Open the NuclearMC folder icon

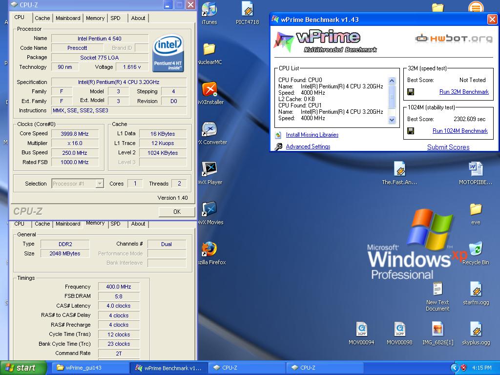click(x=209, y=49)
